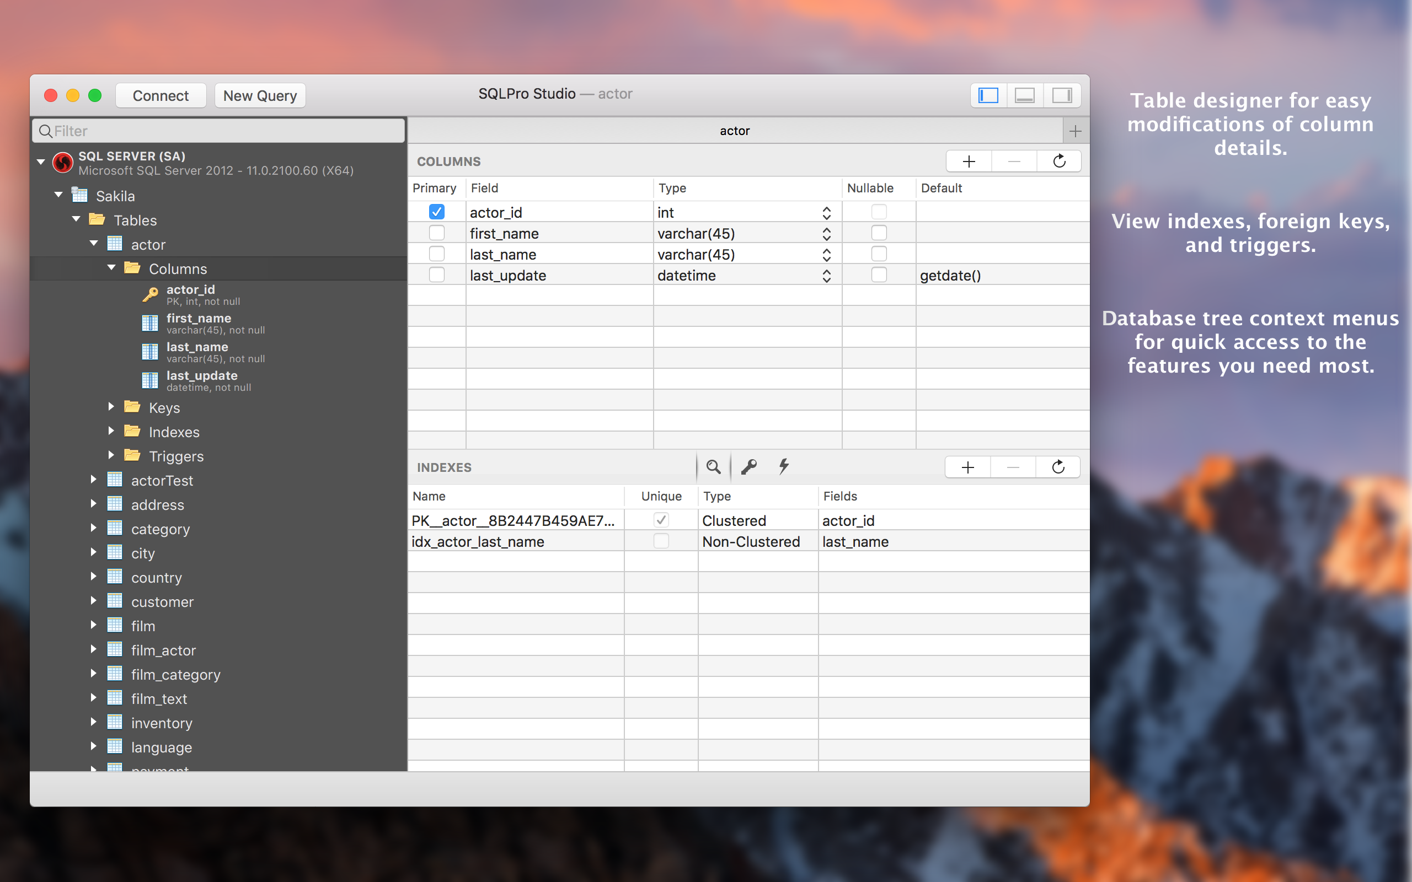
Task: Click the SQL Server connection icon in the tree
Action: pos(63,163)
